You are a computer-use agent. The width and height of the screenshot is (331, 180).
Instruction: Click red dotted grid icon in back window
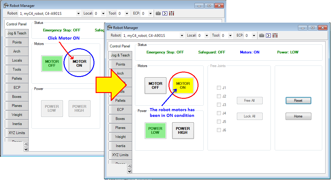click(x=172, y=14)
